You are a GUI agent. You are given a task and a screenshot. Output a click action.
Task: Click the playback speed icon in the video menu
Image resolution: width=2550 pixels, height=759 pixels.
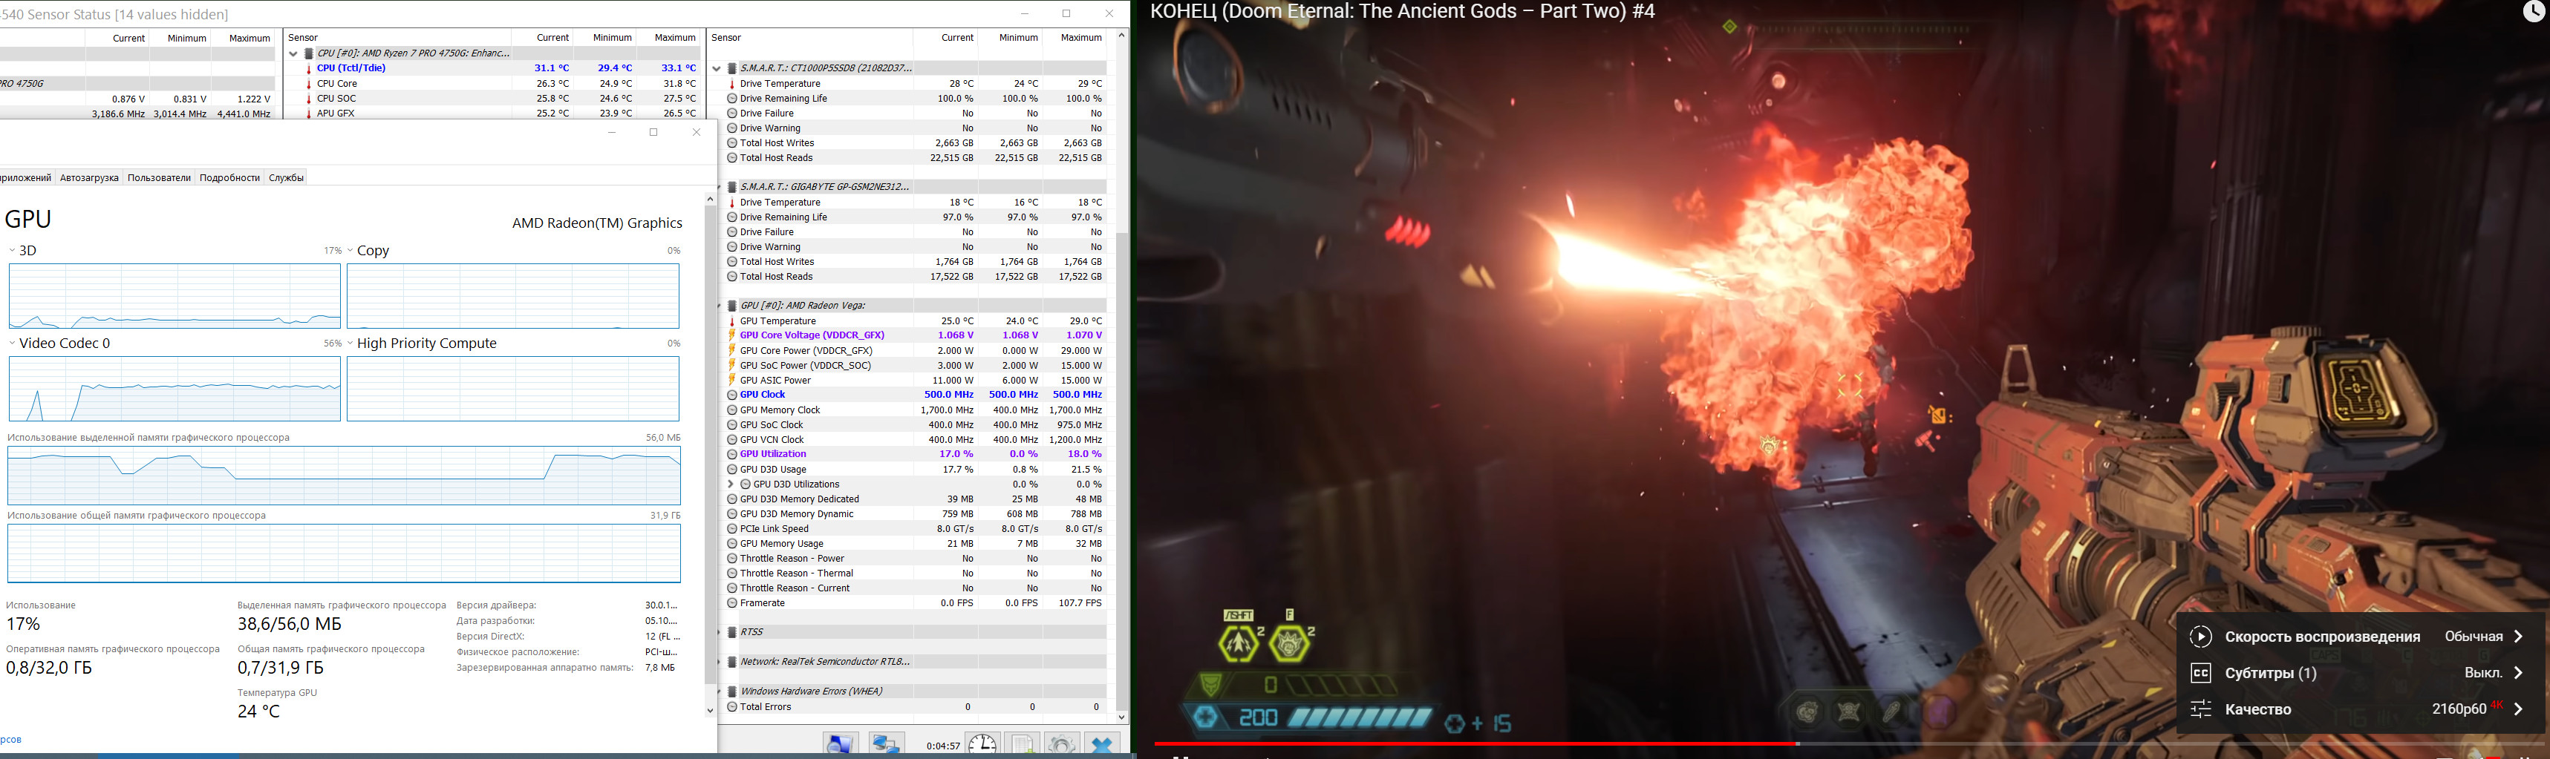coord(2200,637)
